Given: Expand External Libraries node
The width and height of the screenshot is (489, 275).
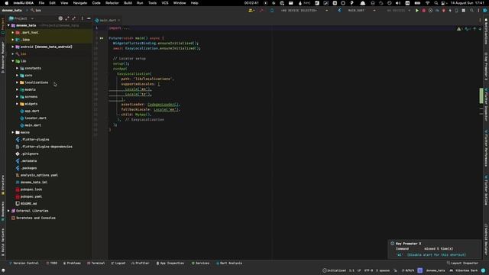Looking at the screenshot, I should point(8,211).
